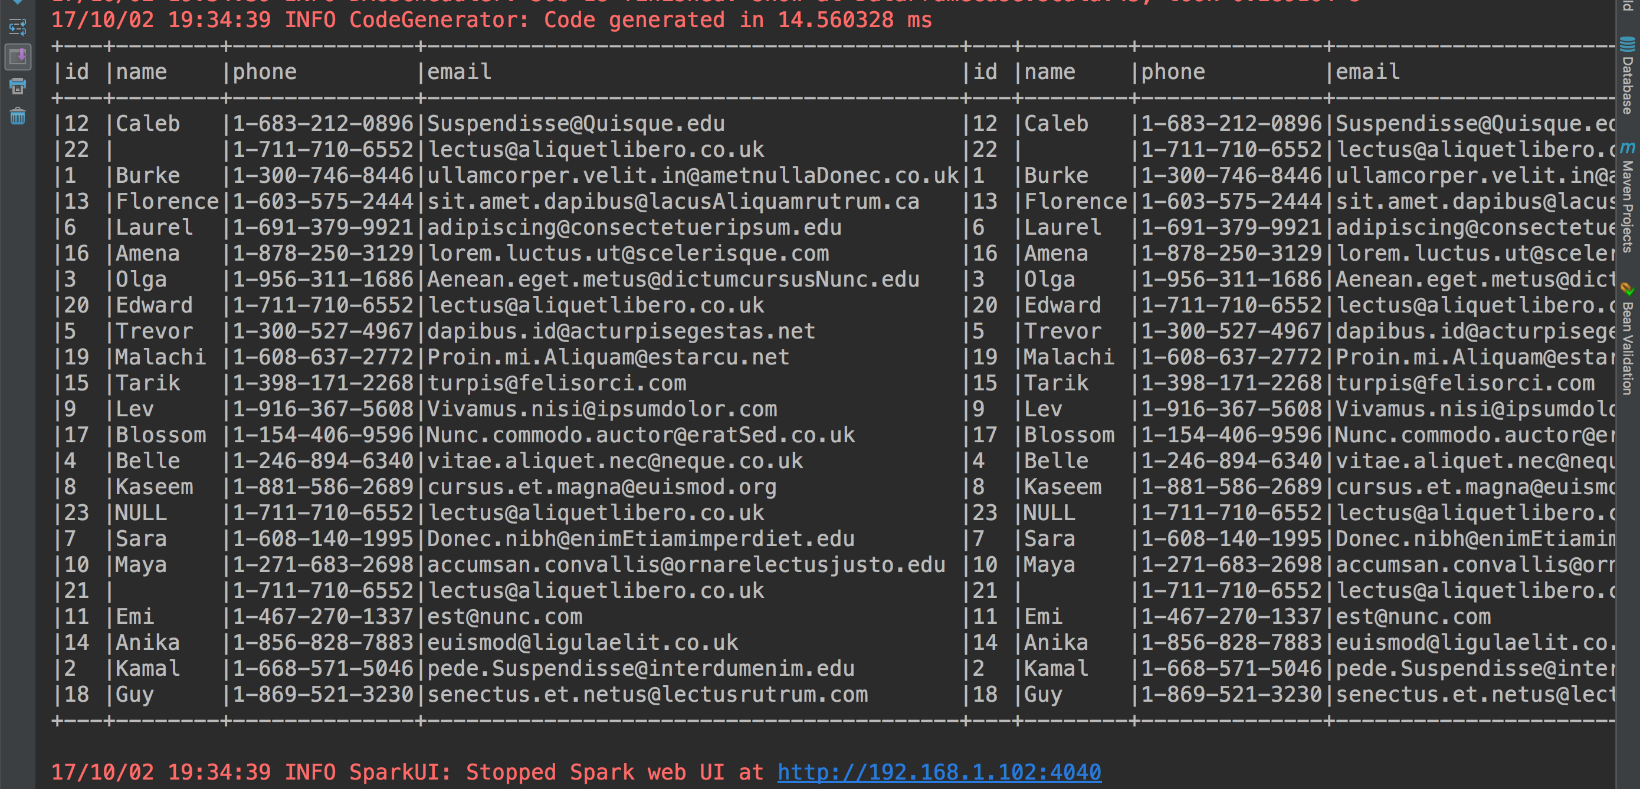
Task: Click Maya's email in the left table
Action: 685,565
